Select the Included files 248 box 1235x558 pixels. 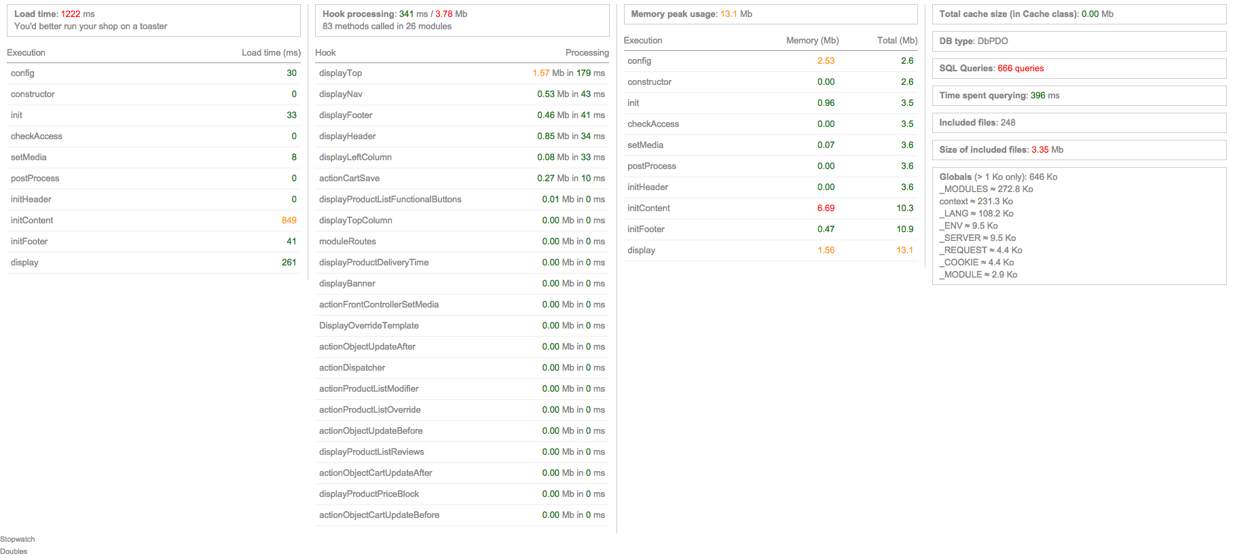pyautogui.click(x=1079, y=122)
